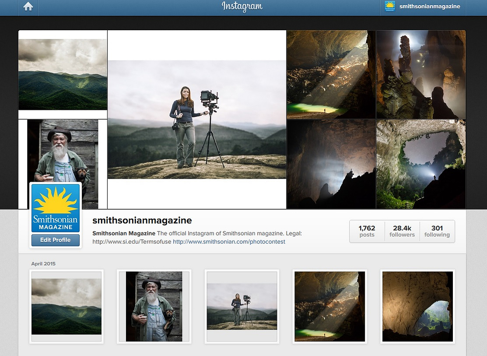This screenshot has height=356, width=487.
Task: Click banner photo of cave skylight with jungle
Action: (421, 164)
